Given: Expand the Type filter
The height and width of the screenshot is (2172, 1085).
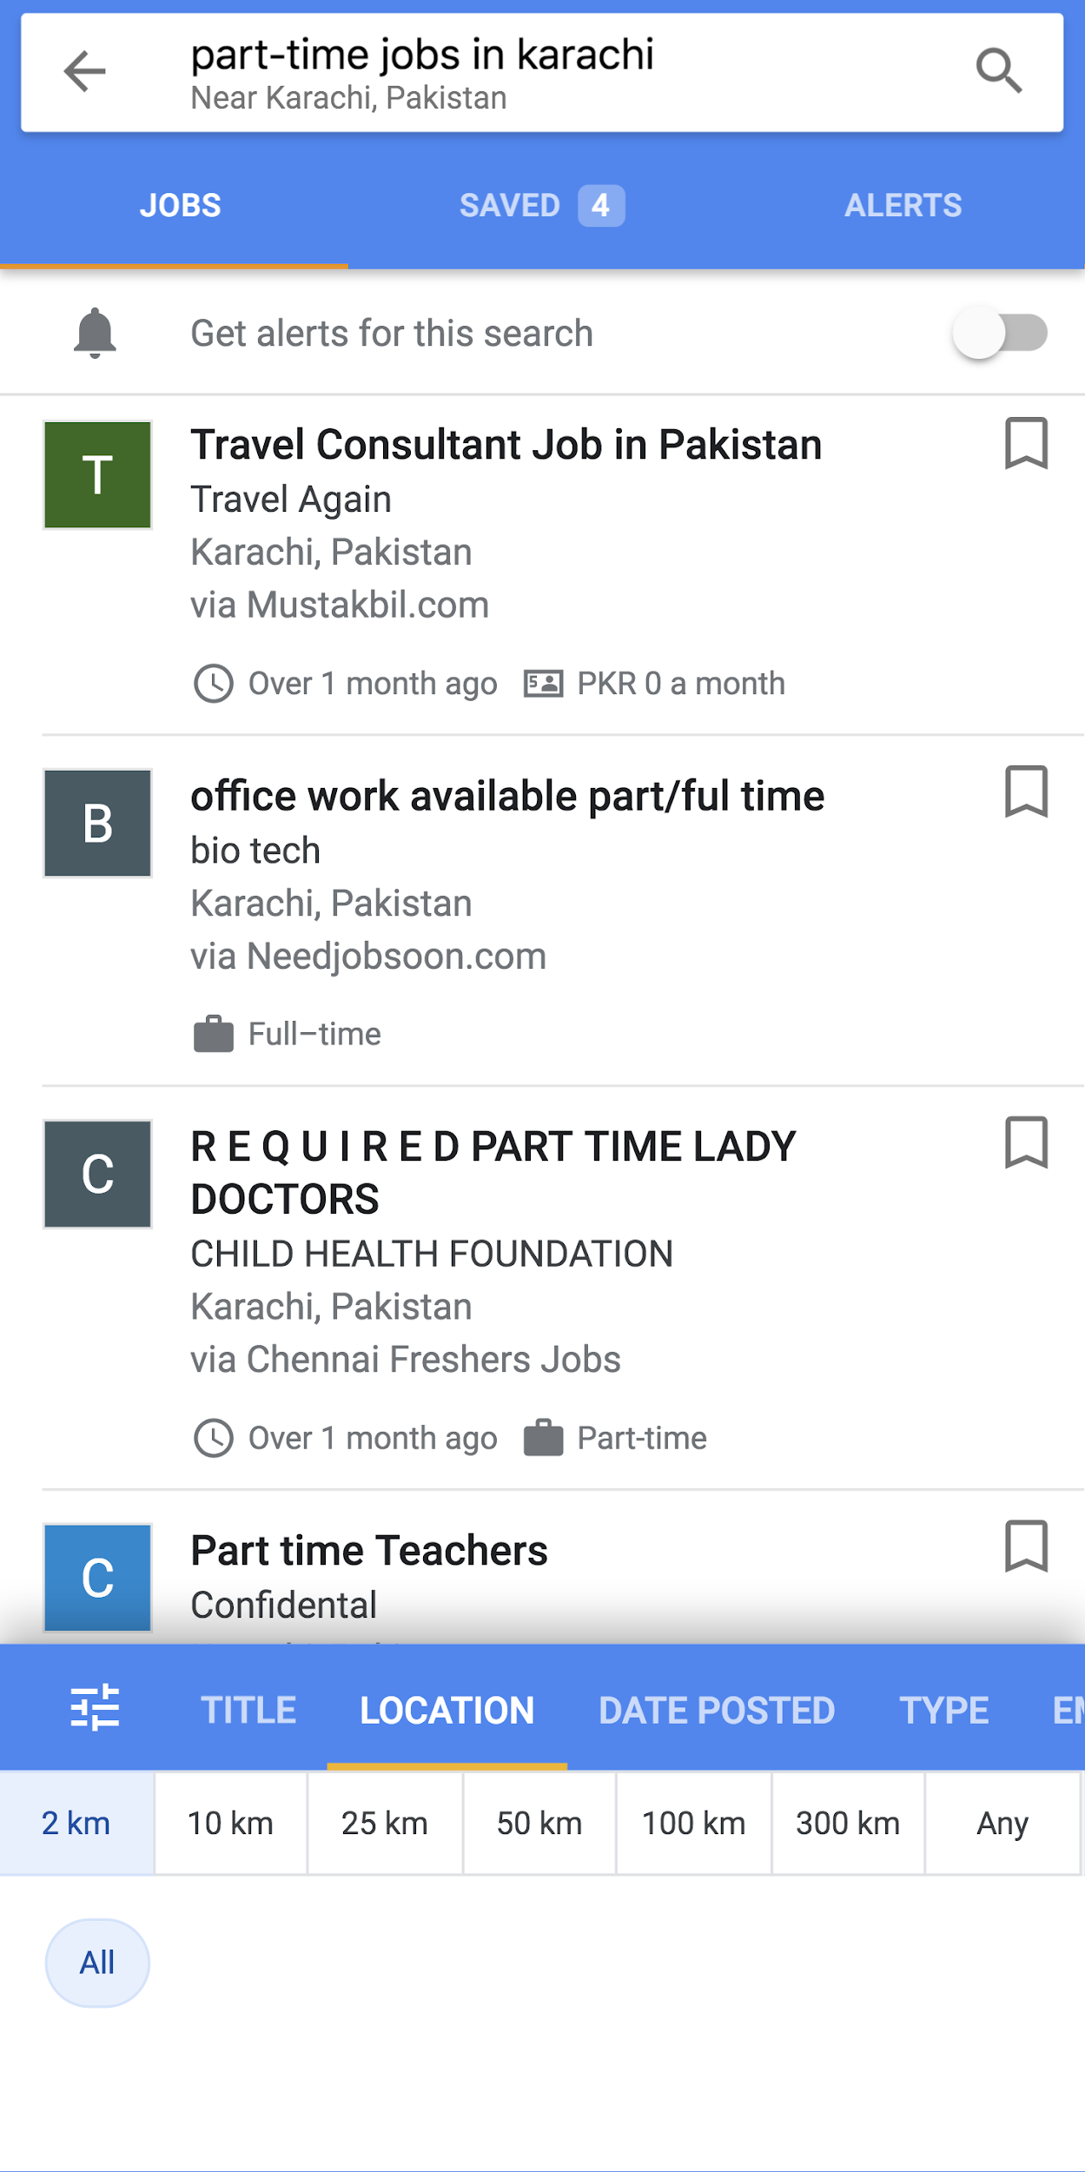Looking at the screenshot, I should point(943,1710).
